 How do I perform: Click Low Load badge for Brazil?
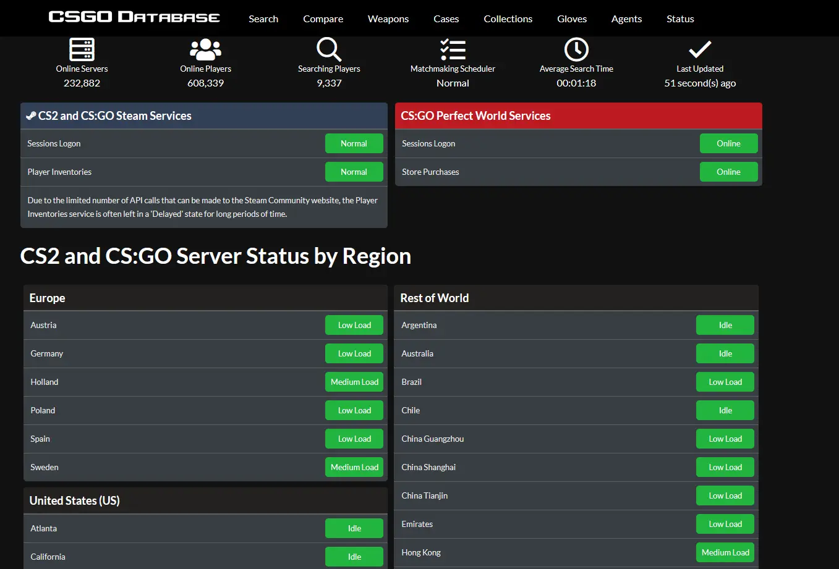click(725, 382)
